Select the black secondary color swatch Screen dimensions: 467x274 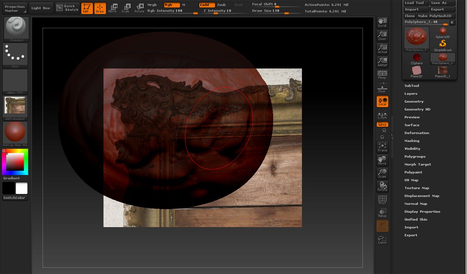click(9, 188)
